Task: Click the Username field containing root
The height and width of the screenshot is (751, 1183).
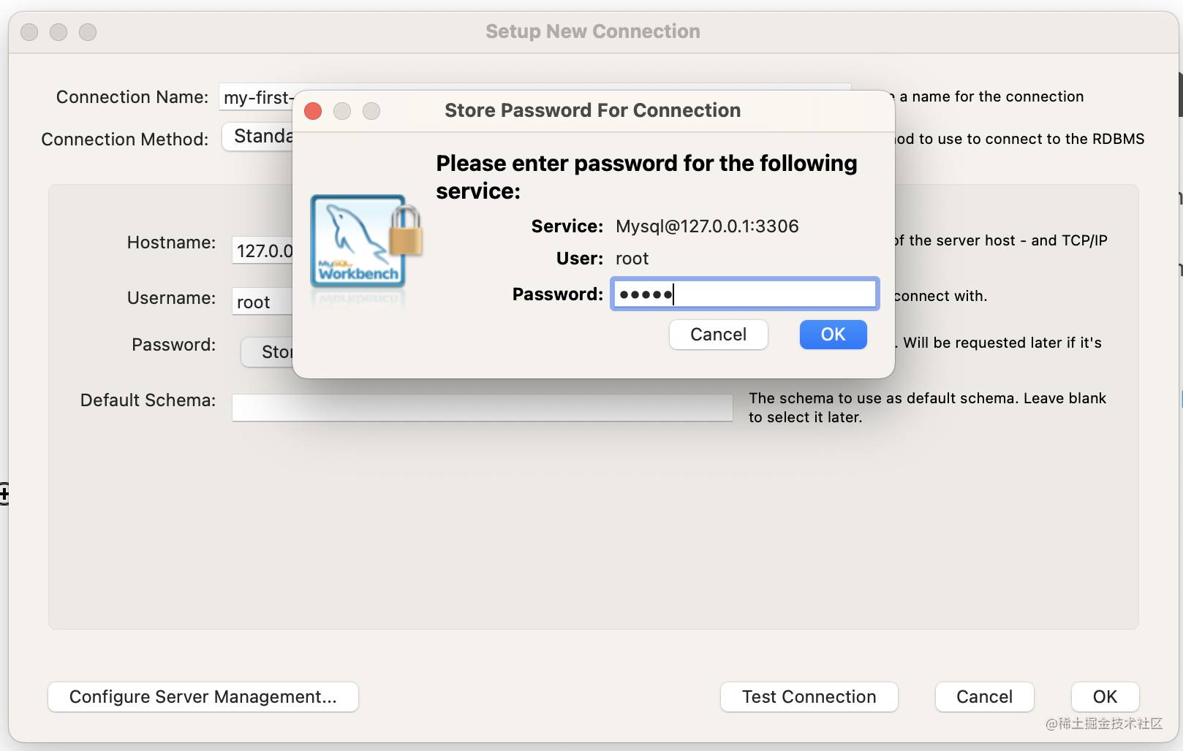Action: (x=262, y=302)
